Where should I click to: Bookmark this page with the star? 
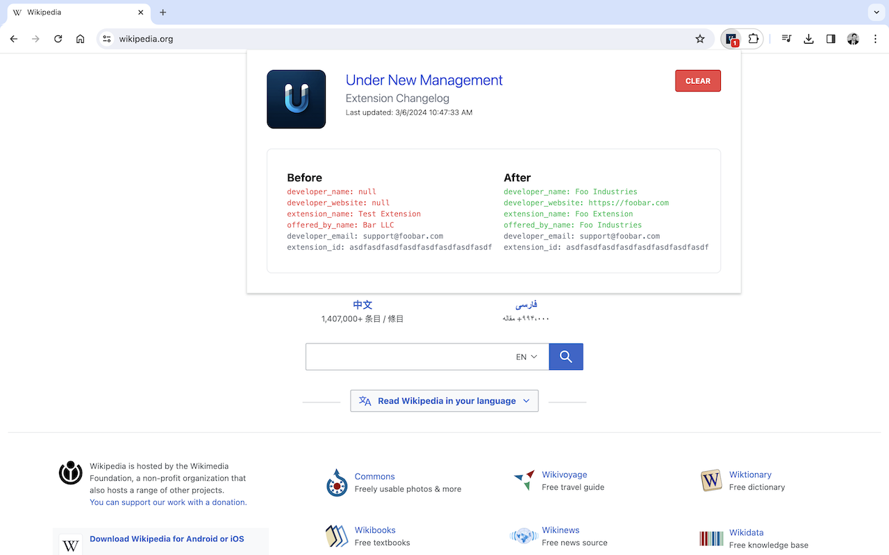click(700, 39)
